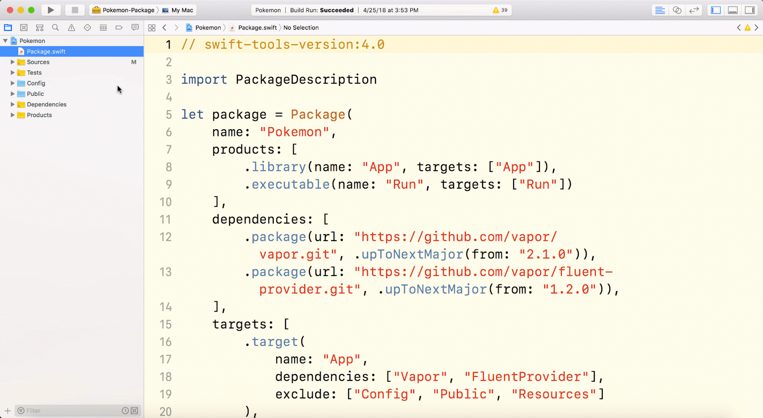
Task: Collapse the Pokemon project root
Action: click(5, 41)
